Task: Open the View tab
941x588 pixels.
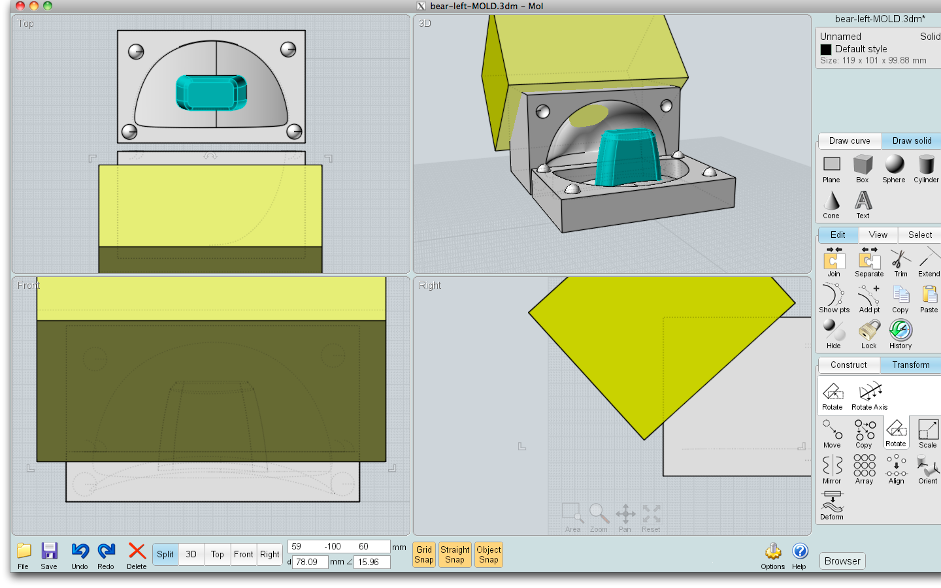Action: [x=878, y=235]
